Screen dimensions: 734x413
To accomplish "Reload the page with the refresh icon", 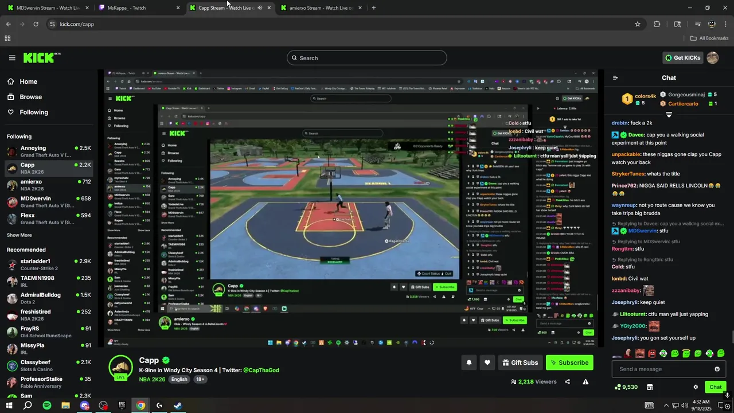I will 36,24.
